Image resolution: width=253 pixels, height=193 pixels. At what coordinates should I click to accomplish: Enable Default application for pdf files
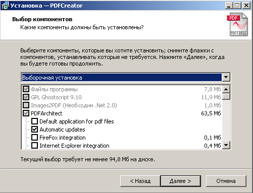click(34, 121)
